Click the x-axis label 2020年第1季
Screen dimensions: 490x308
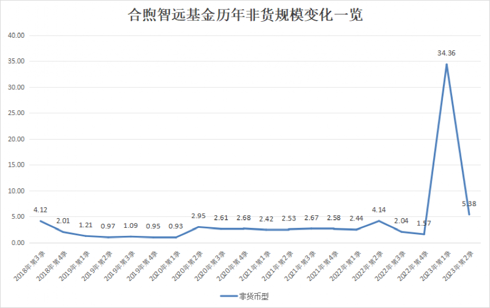click(165, 266)
